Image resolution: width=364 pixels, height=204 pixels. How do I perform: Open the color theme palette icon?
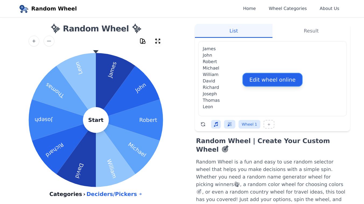143,41
